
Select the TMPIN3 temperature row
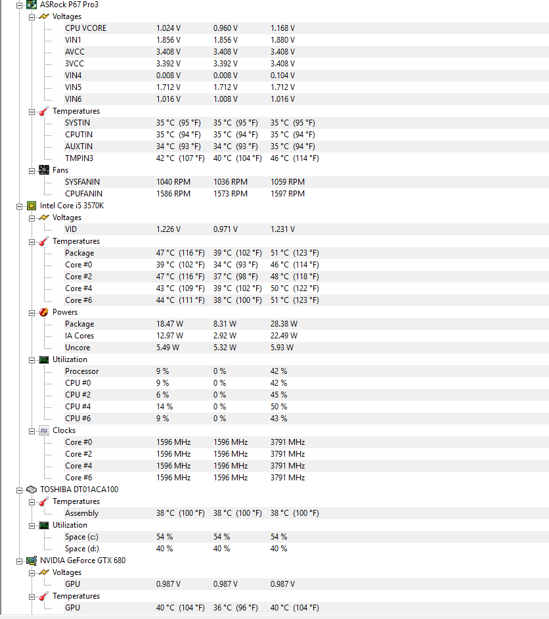point(306,158)
